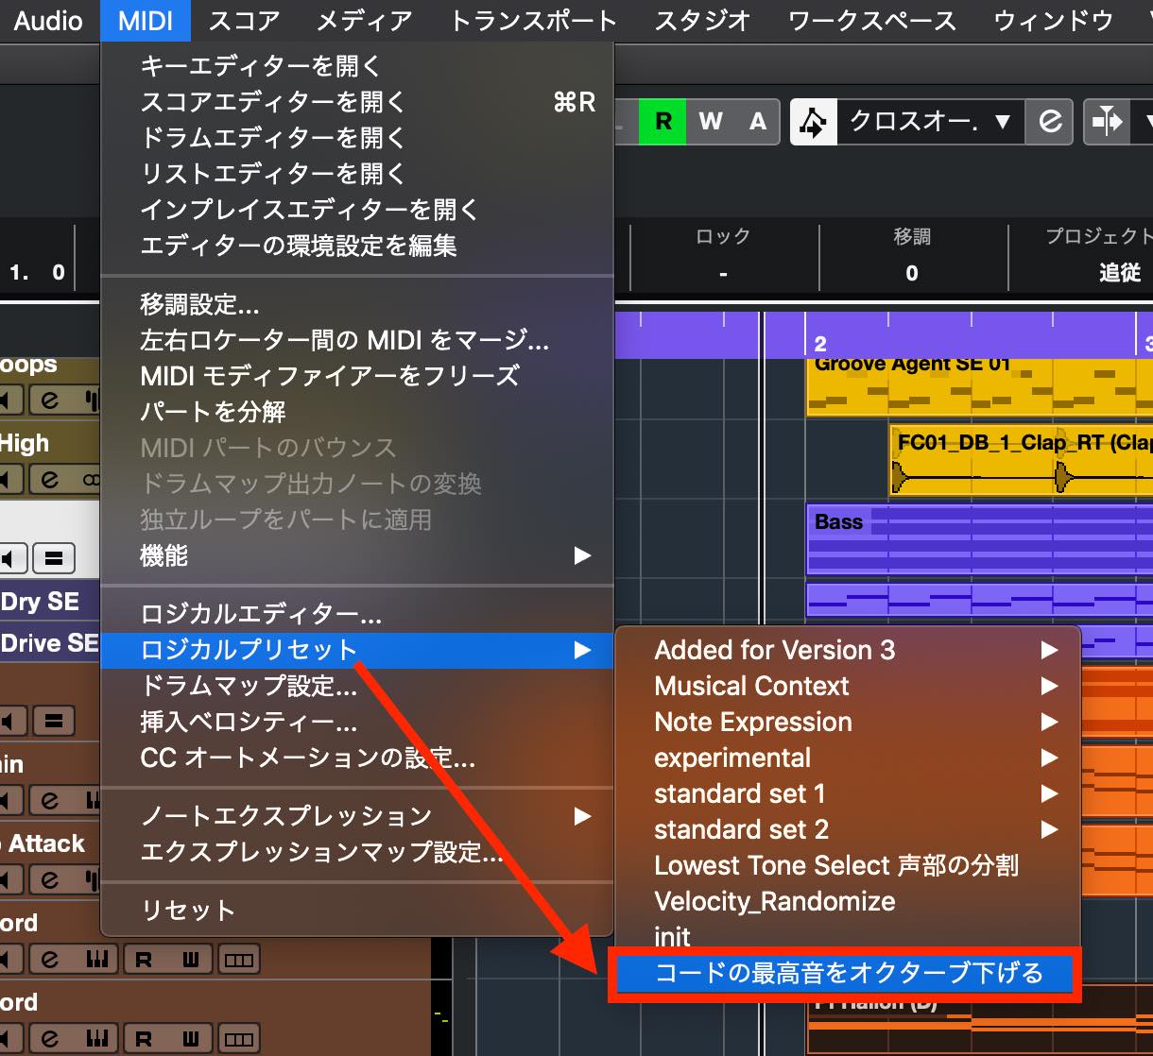1153x1056 pixels.
Task: Open the クロスオー automation mode dropdown
Action: [930, 122]
